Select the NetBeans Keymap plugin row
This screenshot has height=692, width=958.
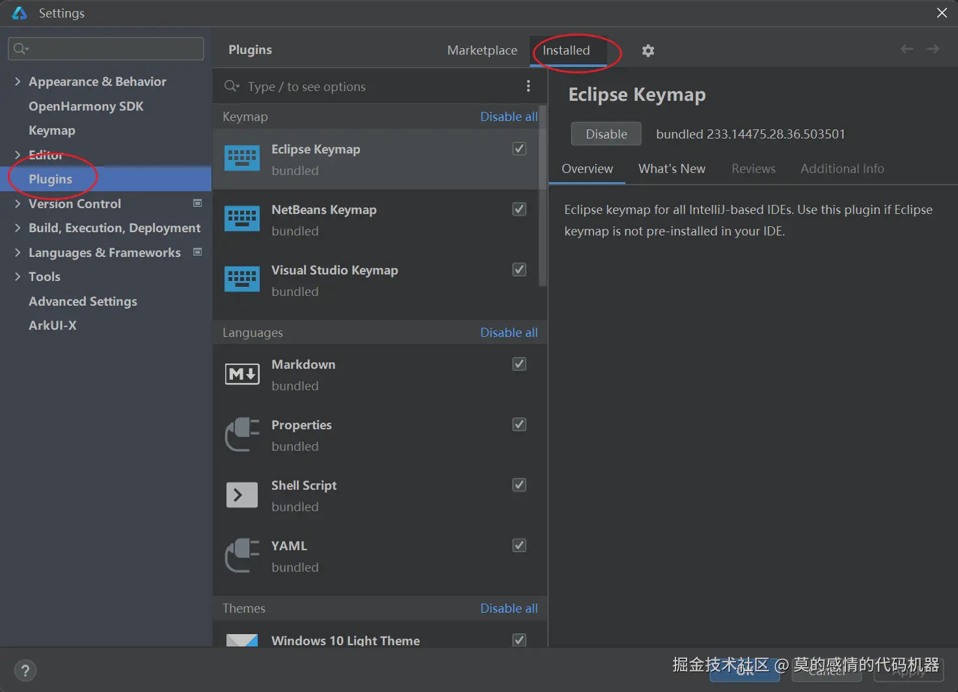click(x=376, y=220)
